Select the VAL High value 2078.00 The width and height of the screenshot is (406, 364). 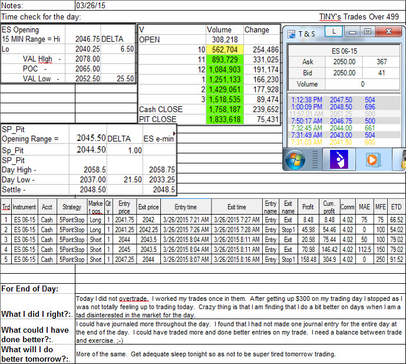pyautogui.click(x=88, y=59)
